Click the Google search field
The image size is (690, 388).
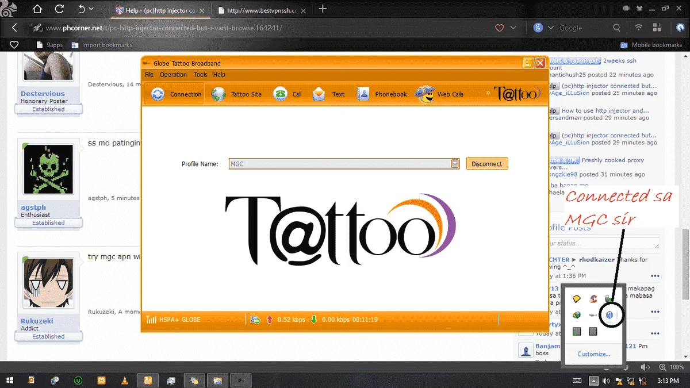click(584, 28)
